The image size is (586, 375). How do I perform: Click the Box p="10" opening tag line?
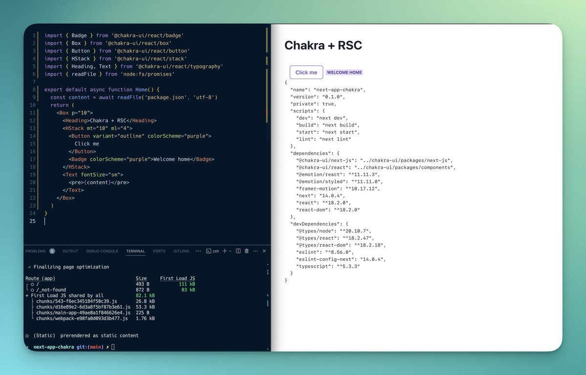(x=74, y=113)
